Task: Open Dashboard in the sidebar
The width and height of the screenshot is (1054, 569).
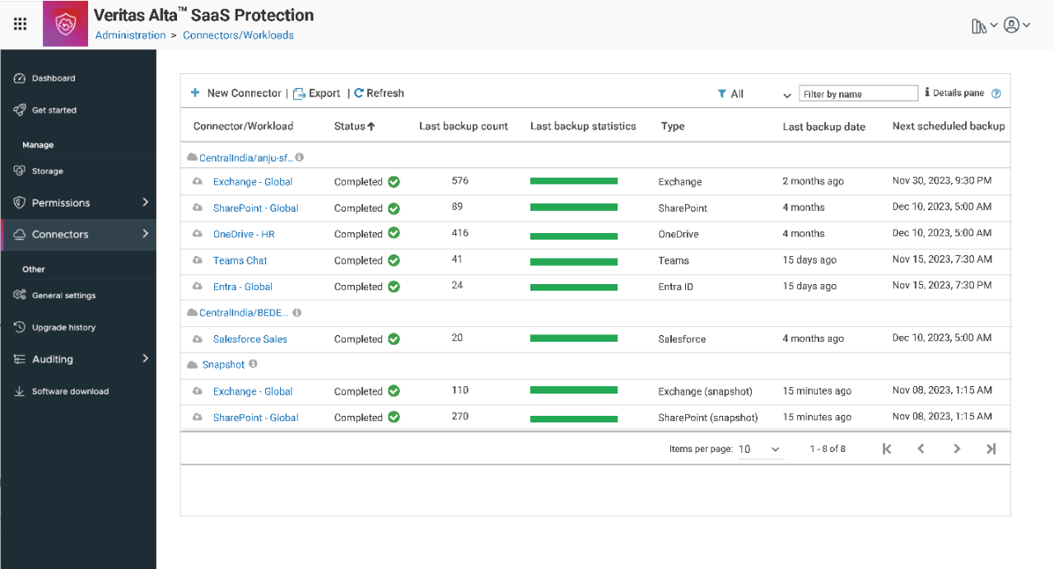Action: pyautogui.click(x=54, y=78)
